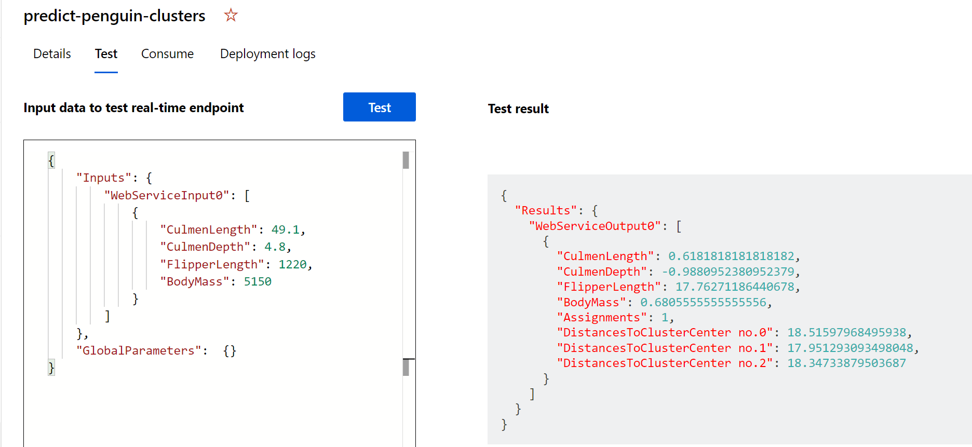The image size is (972, 447).
Task: Switch to the Consume tab
Action: pyautogui.click(x=167, y=54)
